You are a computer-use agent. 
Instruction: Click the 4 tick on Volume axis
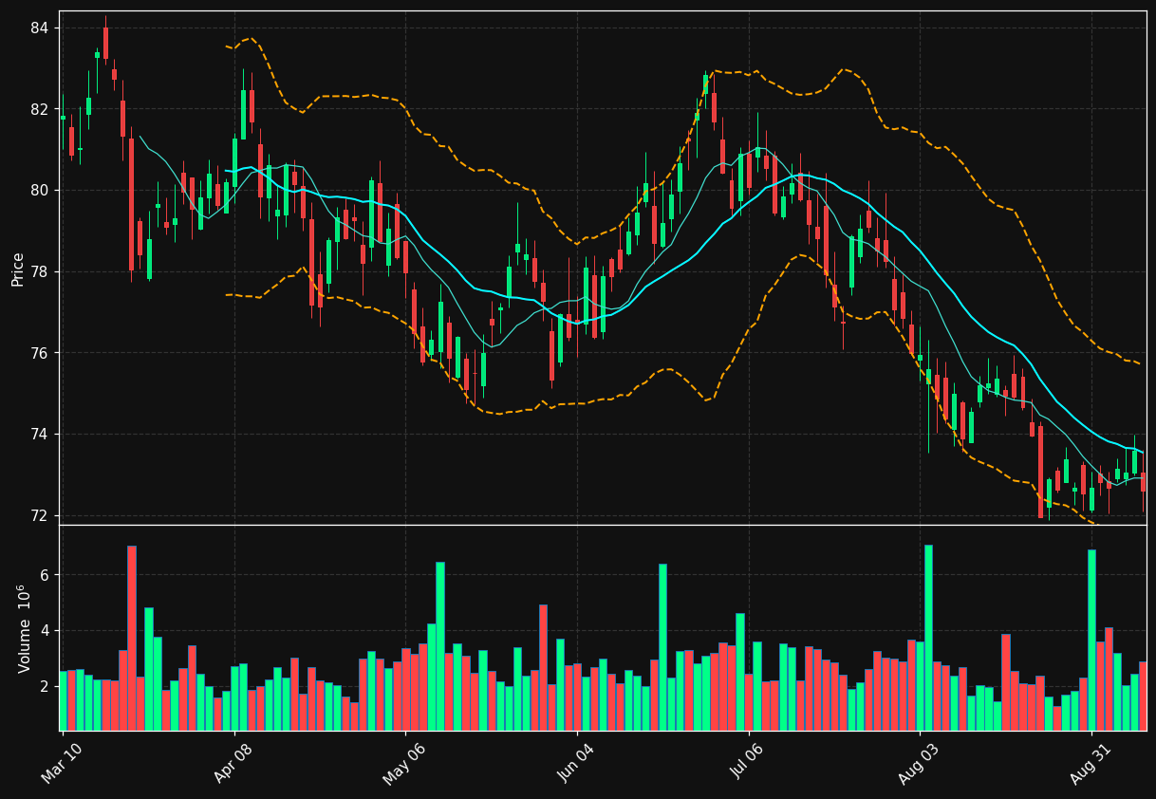pyautogui.click(x=44, y=631)
